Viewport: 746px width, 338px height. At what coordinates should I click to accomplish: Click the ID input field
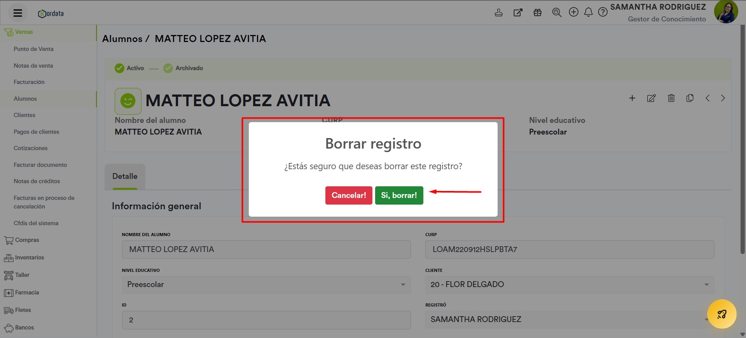tap(266, 320)
